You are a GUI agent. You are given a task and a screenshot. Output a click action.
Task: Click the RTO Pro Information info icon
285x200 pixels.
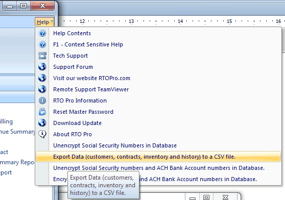coord(42,101)
